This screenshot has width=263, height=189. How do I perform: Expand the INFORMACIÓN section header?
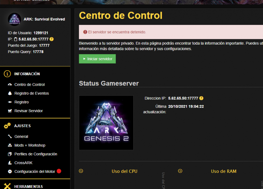coord(27,74)
